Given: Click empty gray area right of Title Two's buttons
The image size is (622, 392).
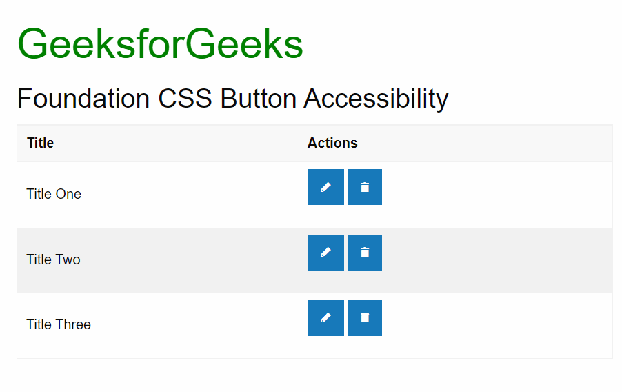Looking at the screenshot, I should point(496,259).
